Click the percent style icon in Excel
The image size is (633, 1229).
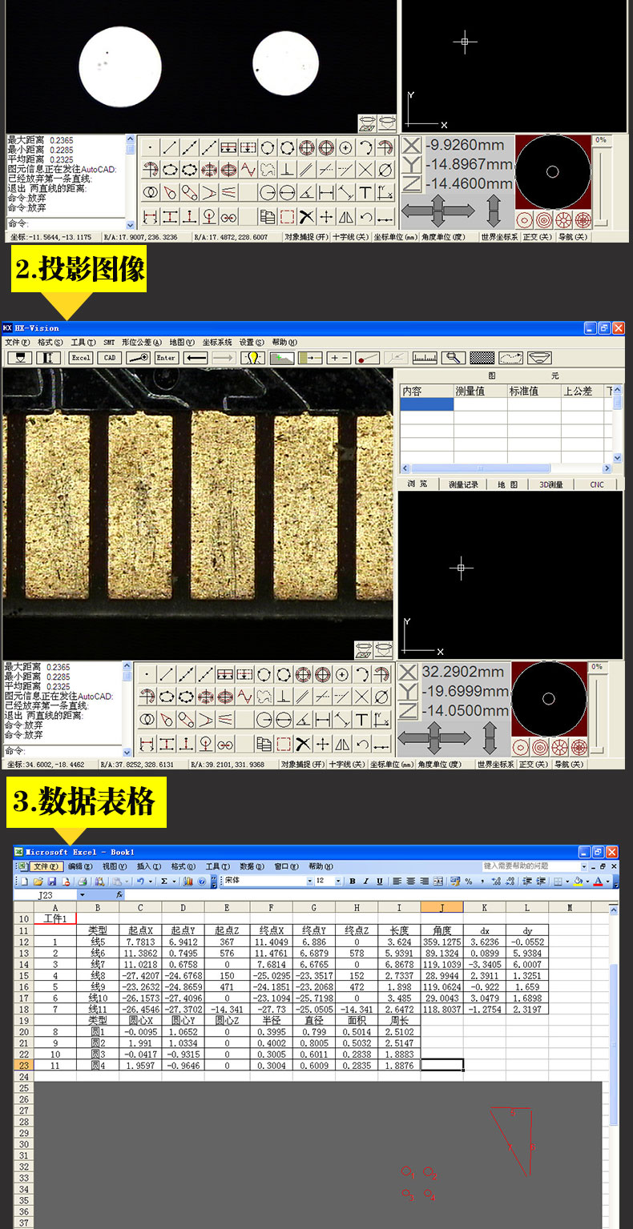469,881
